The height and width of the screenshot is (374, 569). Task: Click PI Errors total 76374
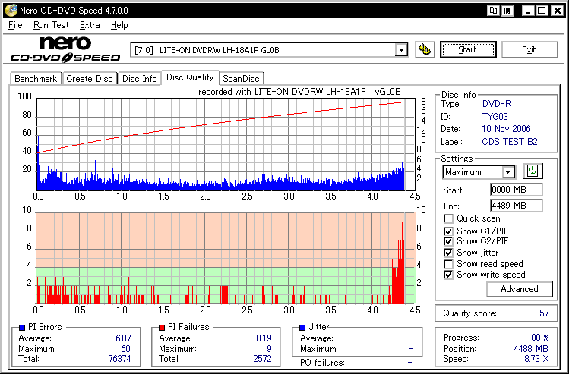119,359
